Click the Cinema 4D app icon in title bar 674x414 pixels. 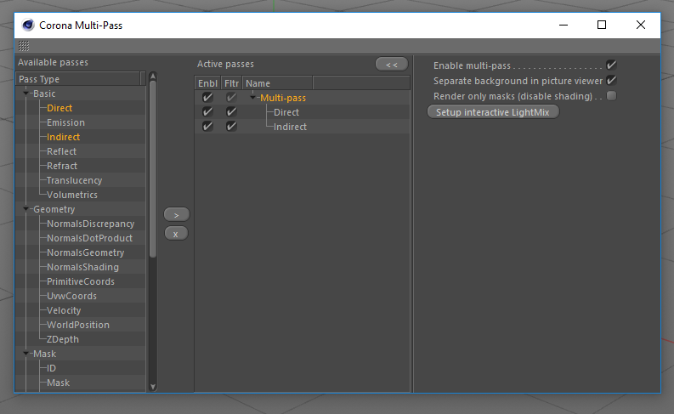point(28,26)
